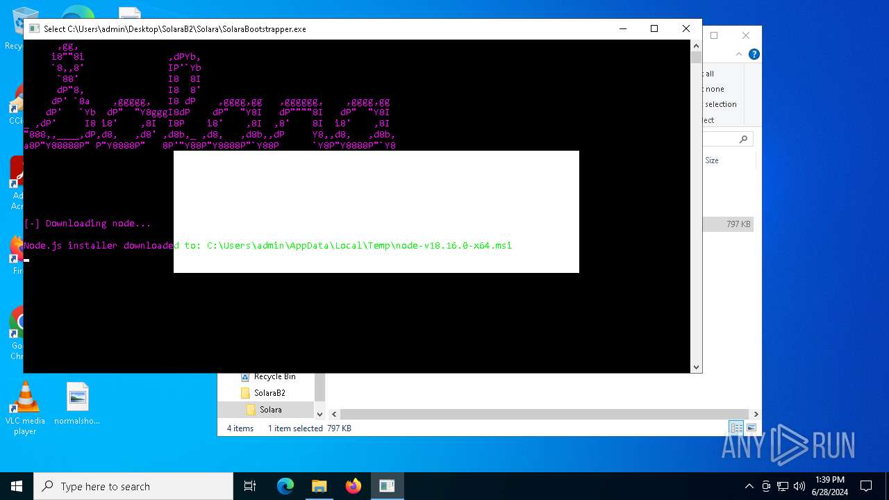
Task: Open the notification center
Action: click(866, 486)
